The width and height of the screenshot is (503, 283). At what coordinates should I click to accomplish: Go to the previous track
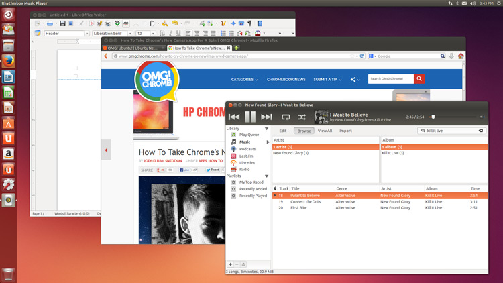pyautogui.click(x=234, y=117)
